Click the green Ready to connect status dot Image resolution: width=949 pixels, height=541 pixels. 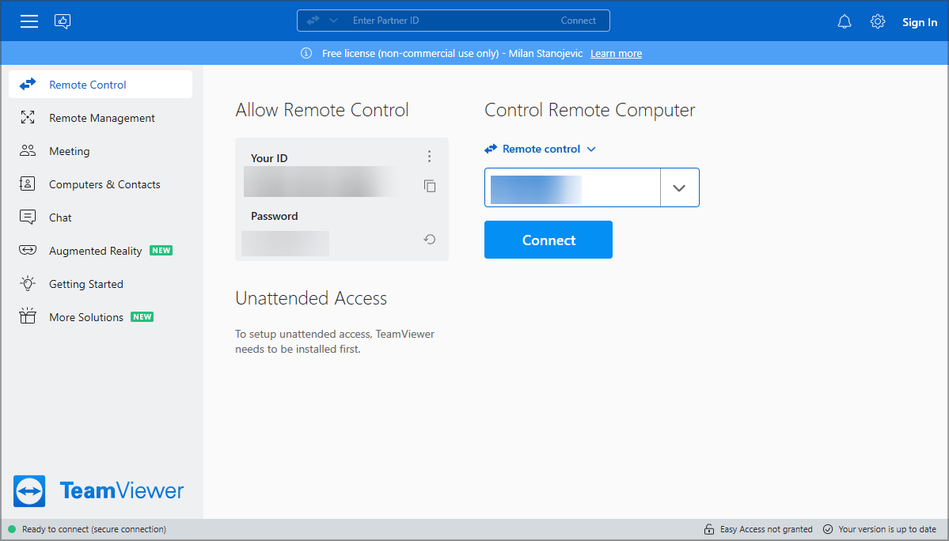coord(12,529)
